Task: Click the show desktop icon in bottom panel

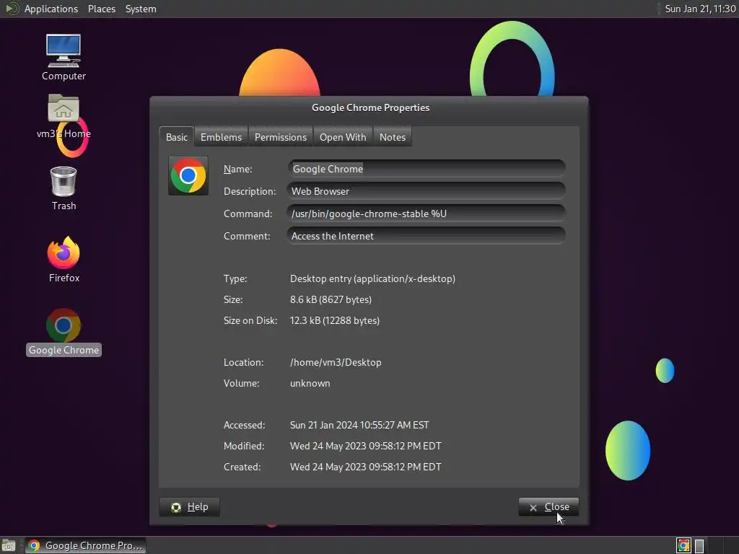Action: [9, 545]
